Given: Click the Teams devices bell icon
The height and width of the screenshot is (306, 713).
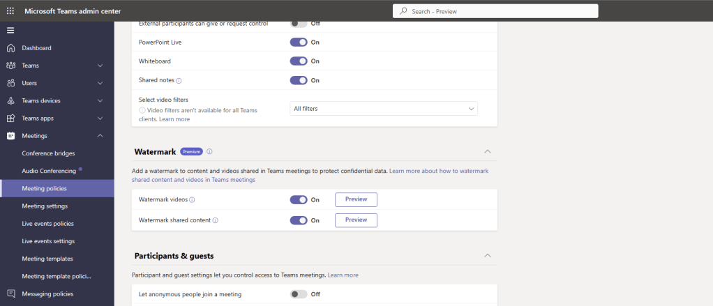Looking at the screenshot, I should click(x=10, y=100).
